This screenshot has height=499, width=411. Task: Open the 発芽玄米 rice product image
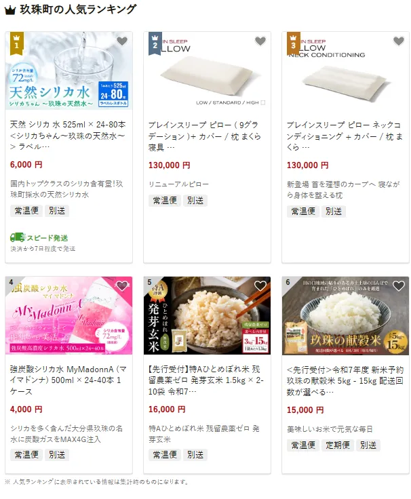(x=207, y=315)
